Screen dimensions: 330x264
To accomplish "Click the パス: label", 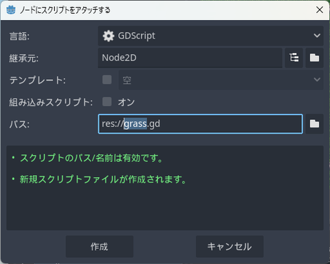I will coord(19,124).
